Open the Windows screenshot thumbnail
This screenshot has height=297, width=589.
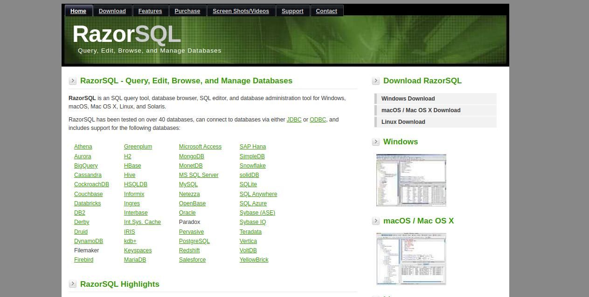(x=411, y=180)
